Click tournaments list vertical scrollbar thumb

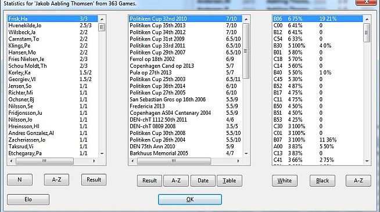coord(246,51)
